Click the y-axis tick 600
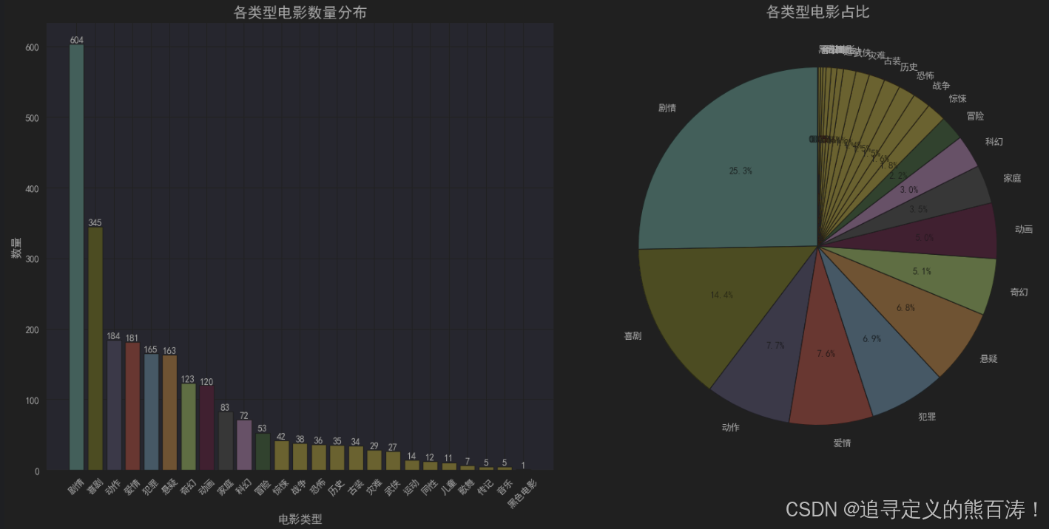The width and height of the screenshot is (1049, 529). [32, 47]
